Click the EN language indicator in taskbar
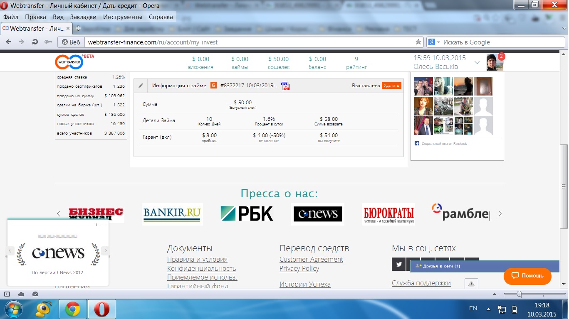 coord(473,309)
